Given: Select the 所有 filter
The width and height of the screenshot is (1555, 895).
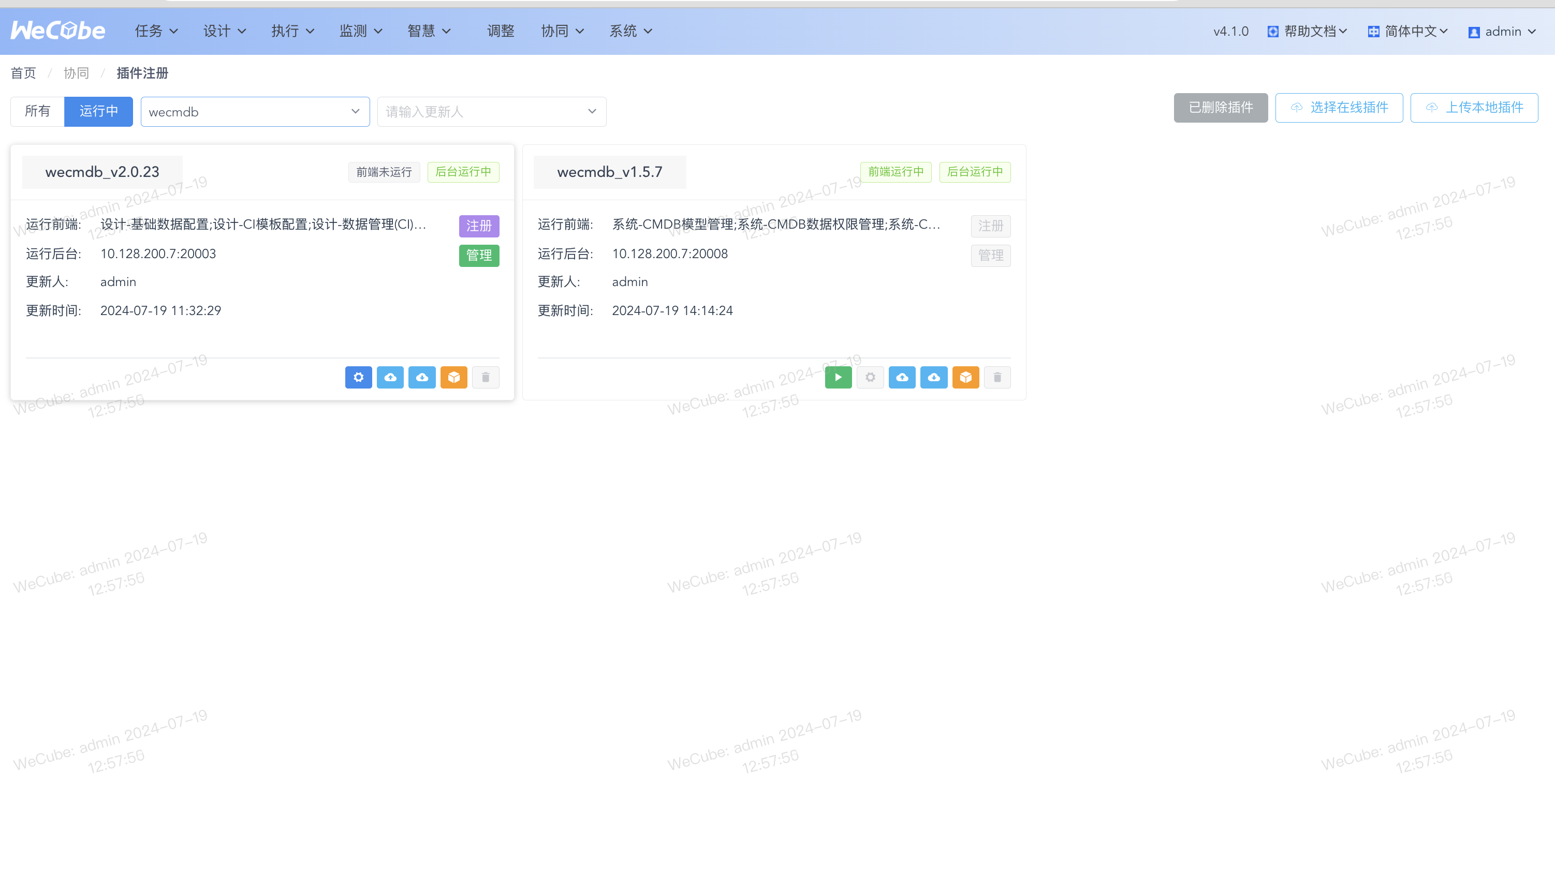Looking at the screenshot, I should (37, 111).
